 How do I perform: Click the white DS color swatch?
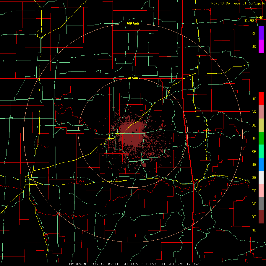pos(261,177)
